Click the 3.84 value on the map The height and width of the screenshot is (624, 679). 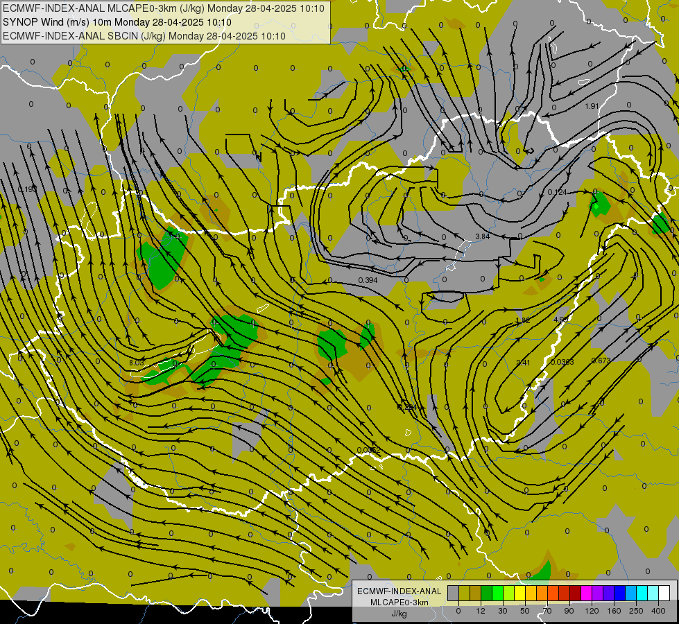[483, 236]
